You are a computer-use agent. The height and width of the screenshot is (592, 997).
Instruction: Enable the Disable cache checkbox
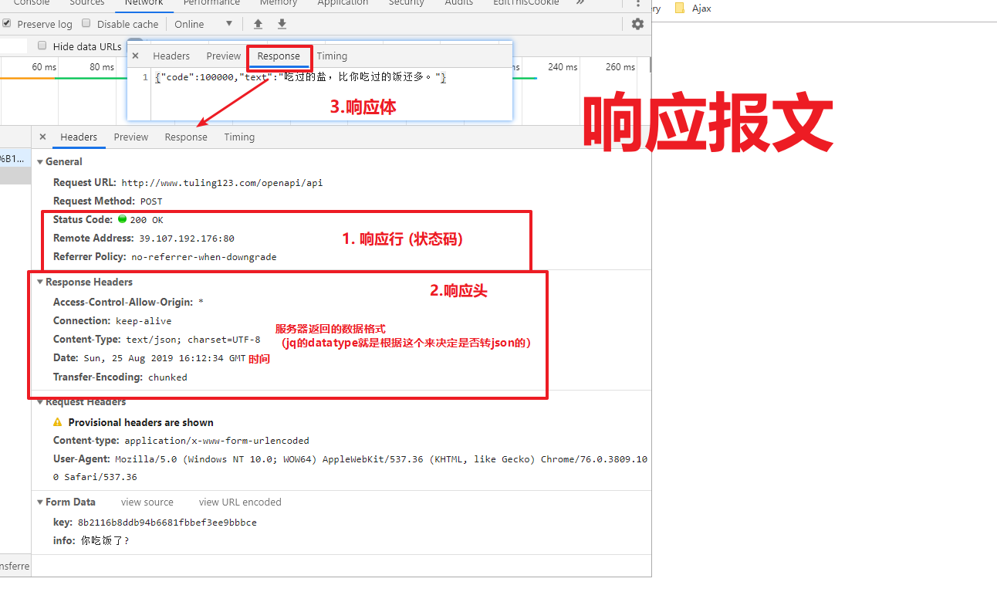point(86,24)
